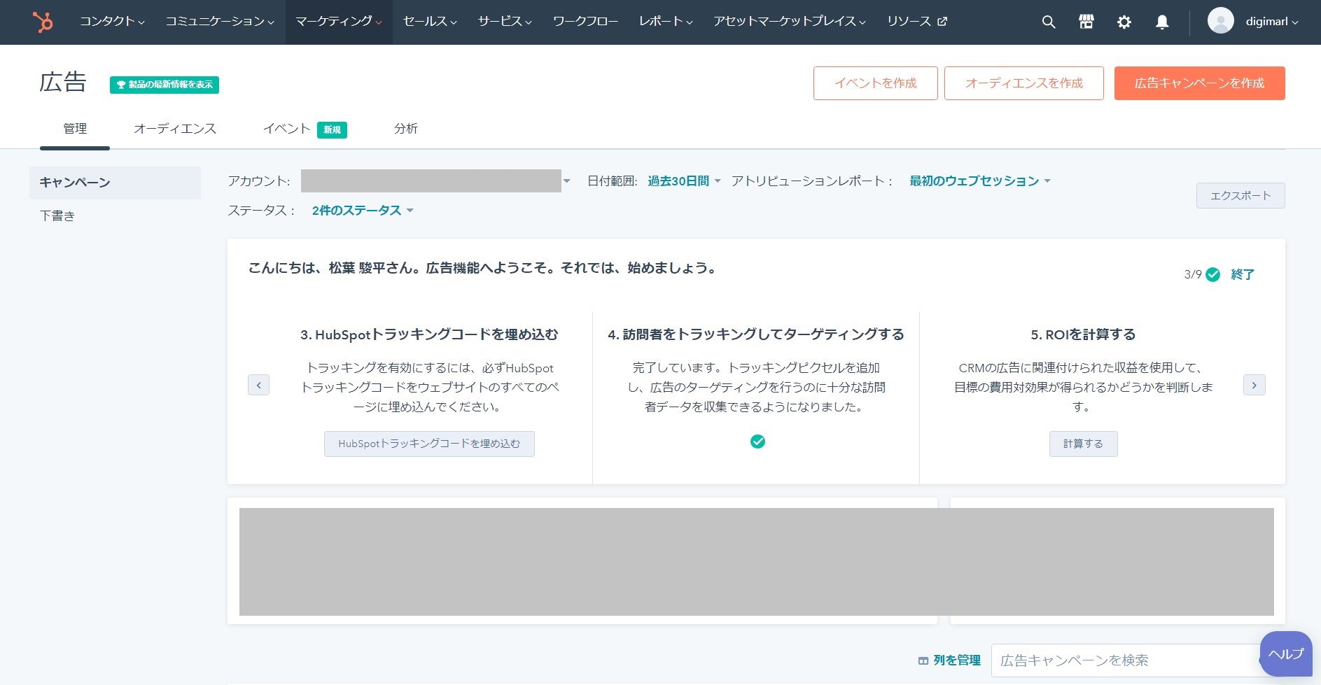The image size is (1321, 685).
Task: Open ワークフロー nav item
Action: [x=585, y=22]
